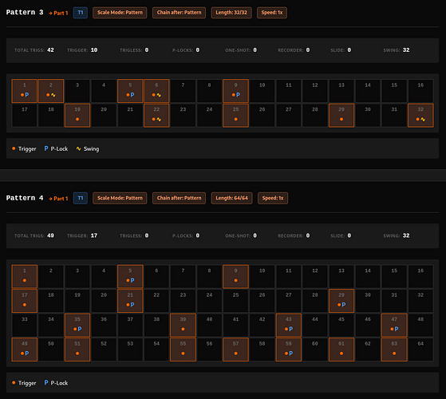Select P-Lock step 9 in Pattern 3

point(235,91)
